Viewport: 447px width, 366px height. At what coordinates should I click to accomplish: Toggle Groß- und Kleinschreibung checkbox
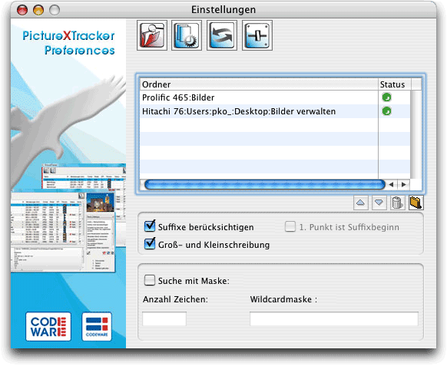(150, 243)
